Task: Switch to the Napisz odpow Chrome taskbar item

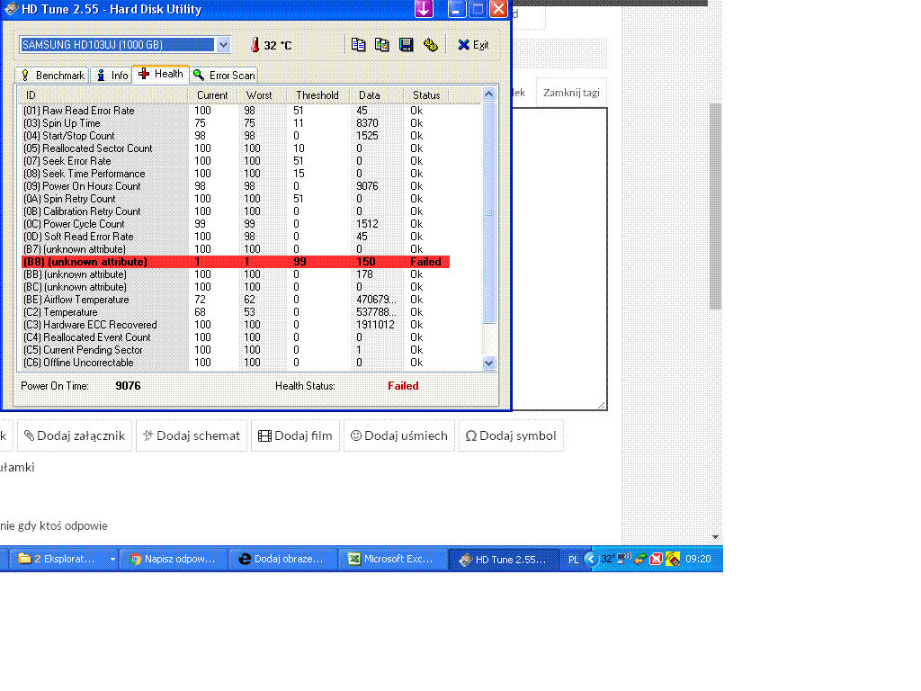Action: point(174,559)
